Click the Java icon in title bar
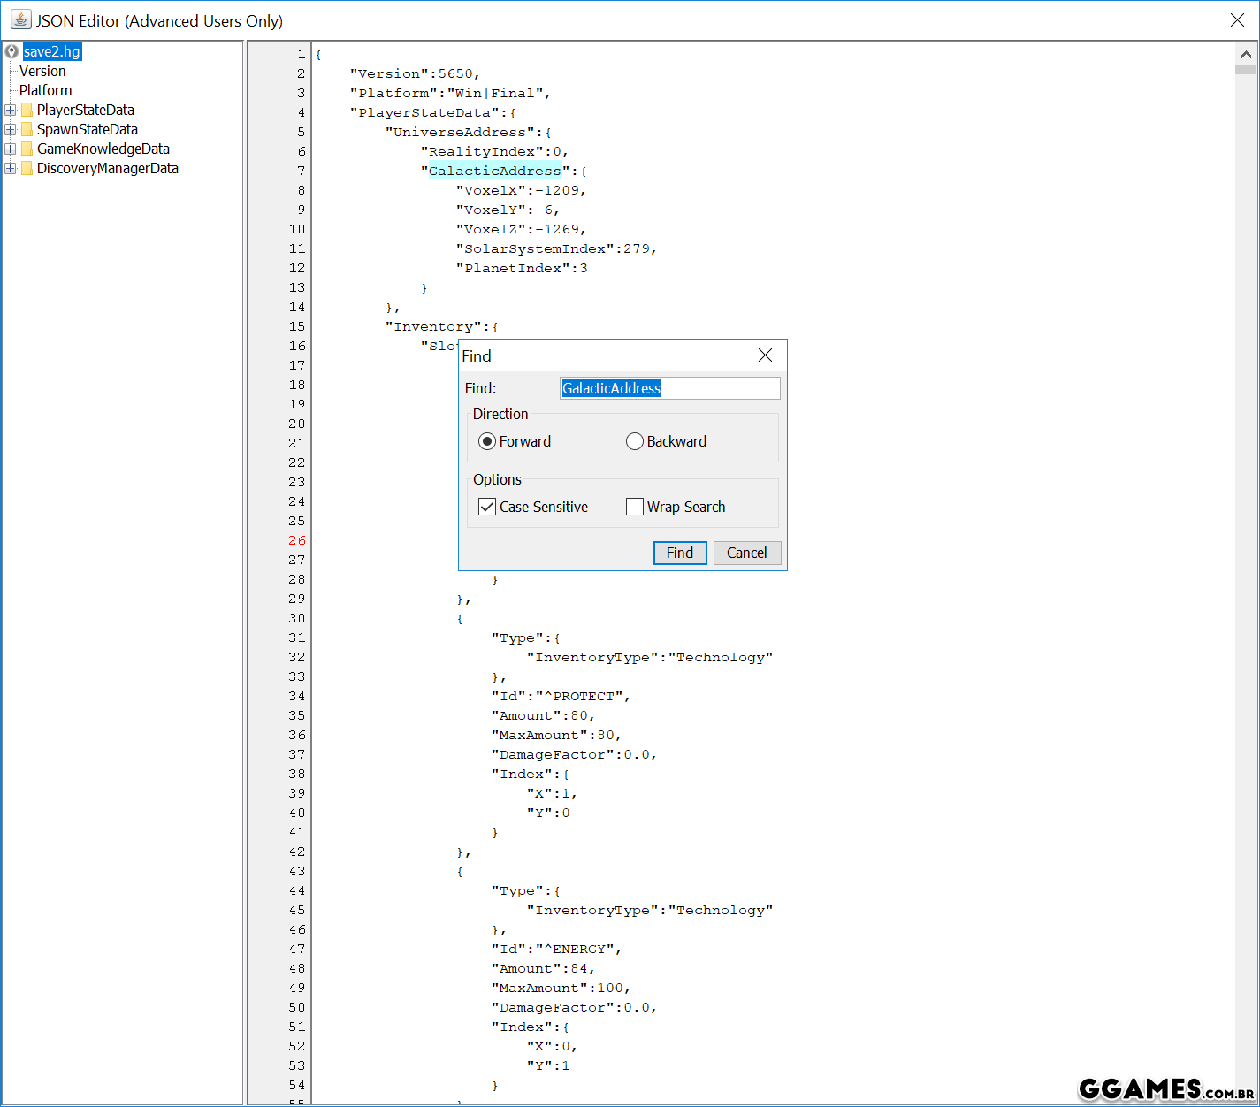 pos(20,19)
